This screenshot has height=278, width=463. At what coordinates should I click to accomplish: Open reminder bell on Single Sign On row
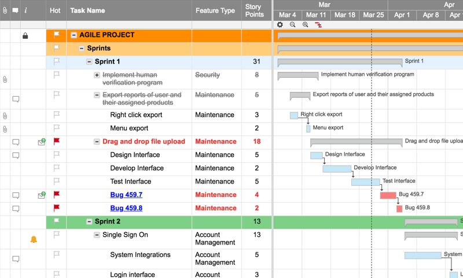(x=34, y=239)
